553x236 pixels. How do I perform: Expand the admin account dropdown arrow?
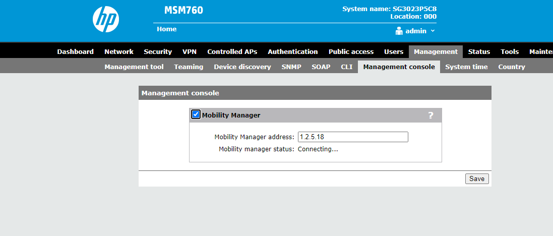tap(433, 31)
